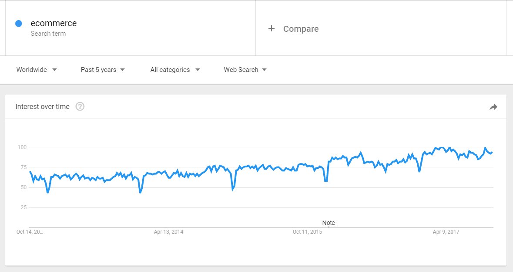Image resolution: width=513 pixels, height=272 pixels.
Task: Click the Oct 11, 2015 axis label
Action: pyautogui.click(x=307, y=232)
